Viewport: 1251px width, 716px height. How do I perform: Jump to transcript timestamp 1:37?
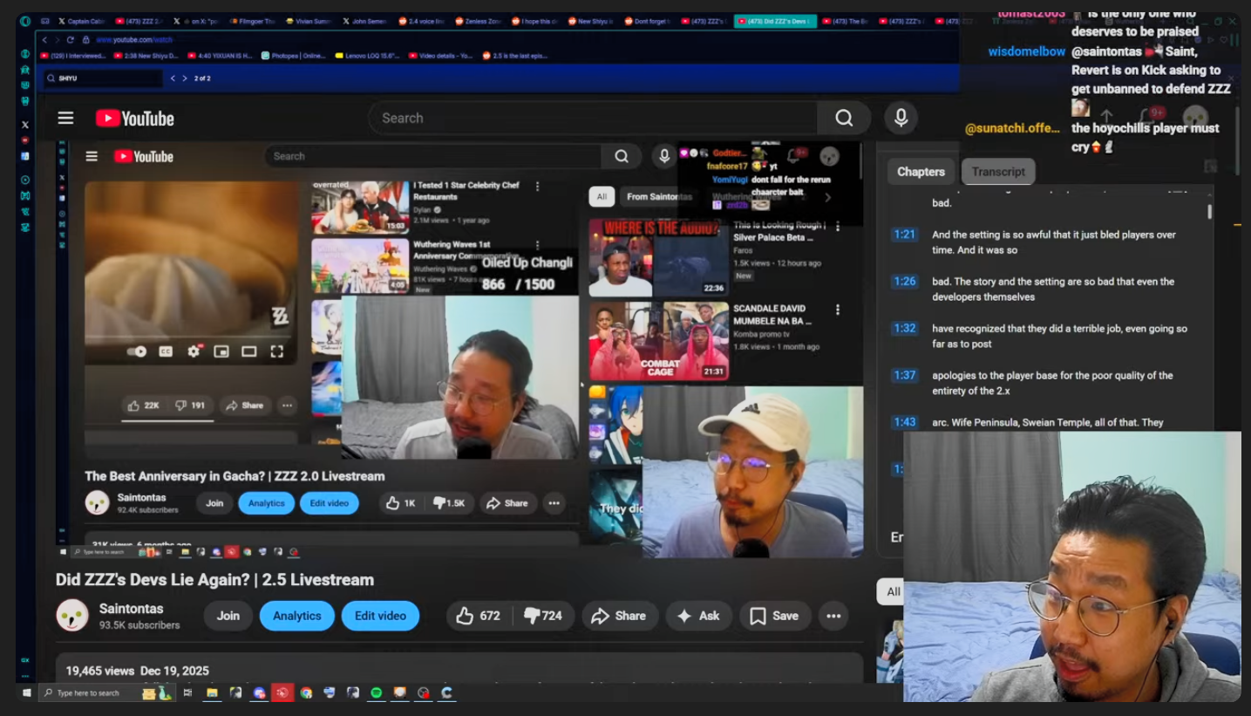coord(905,376)
